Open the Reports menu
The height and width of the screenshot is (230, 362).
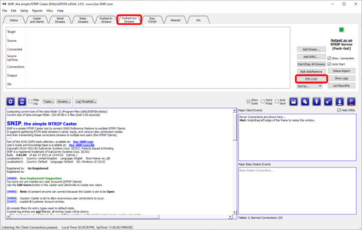point(37,11)
